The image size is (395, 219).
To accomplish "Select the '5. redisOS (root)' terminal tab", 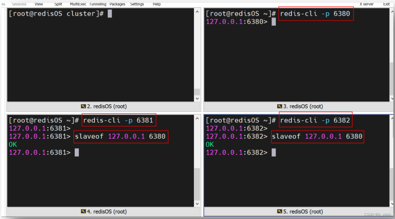I will coord(300,212).
